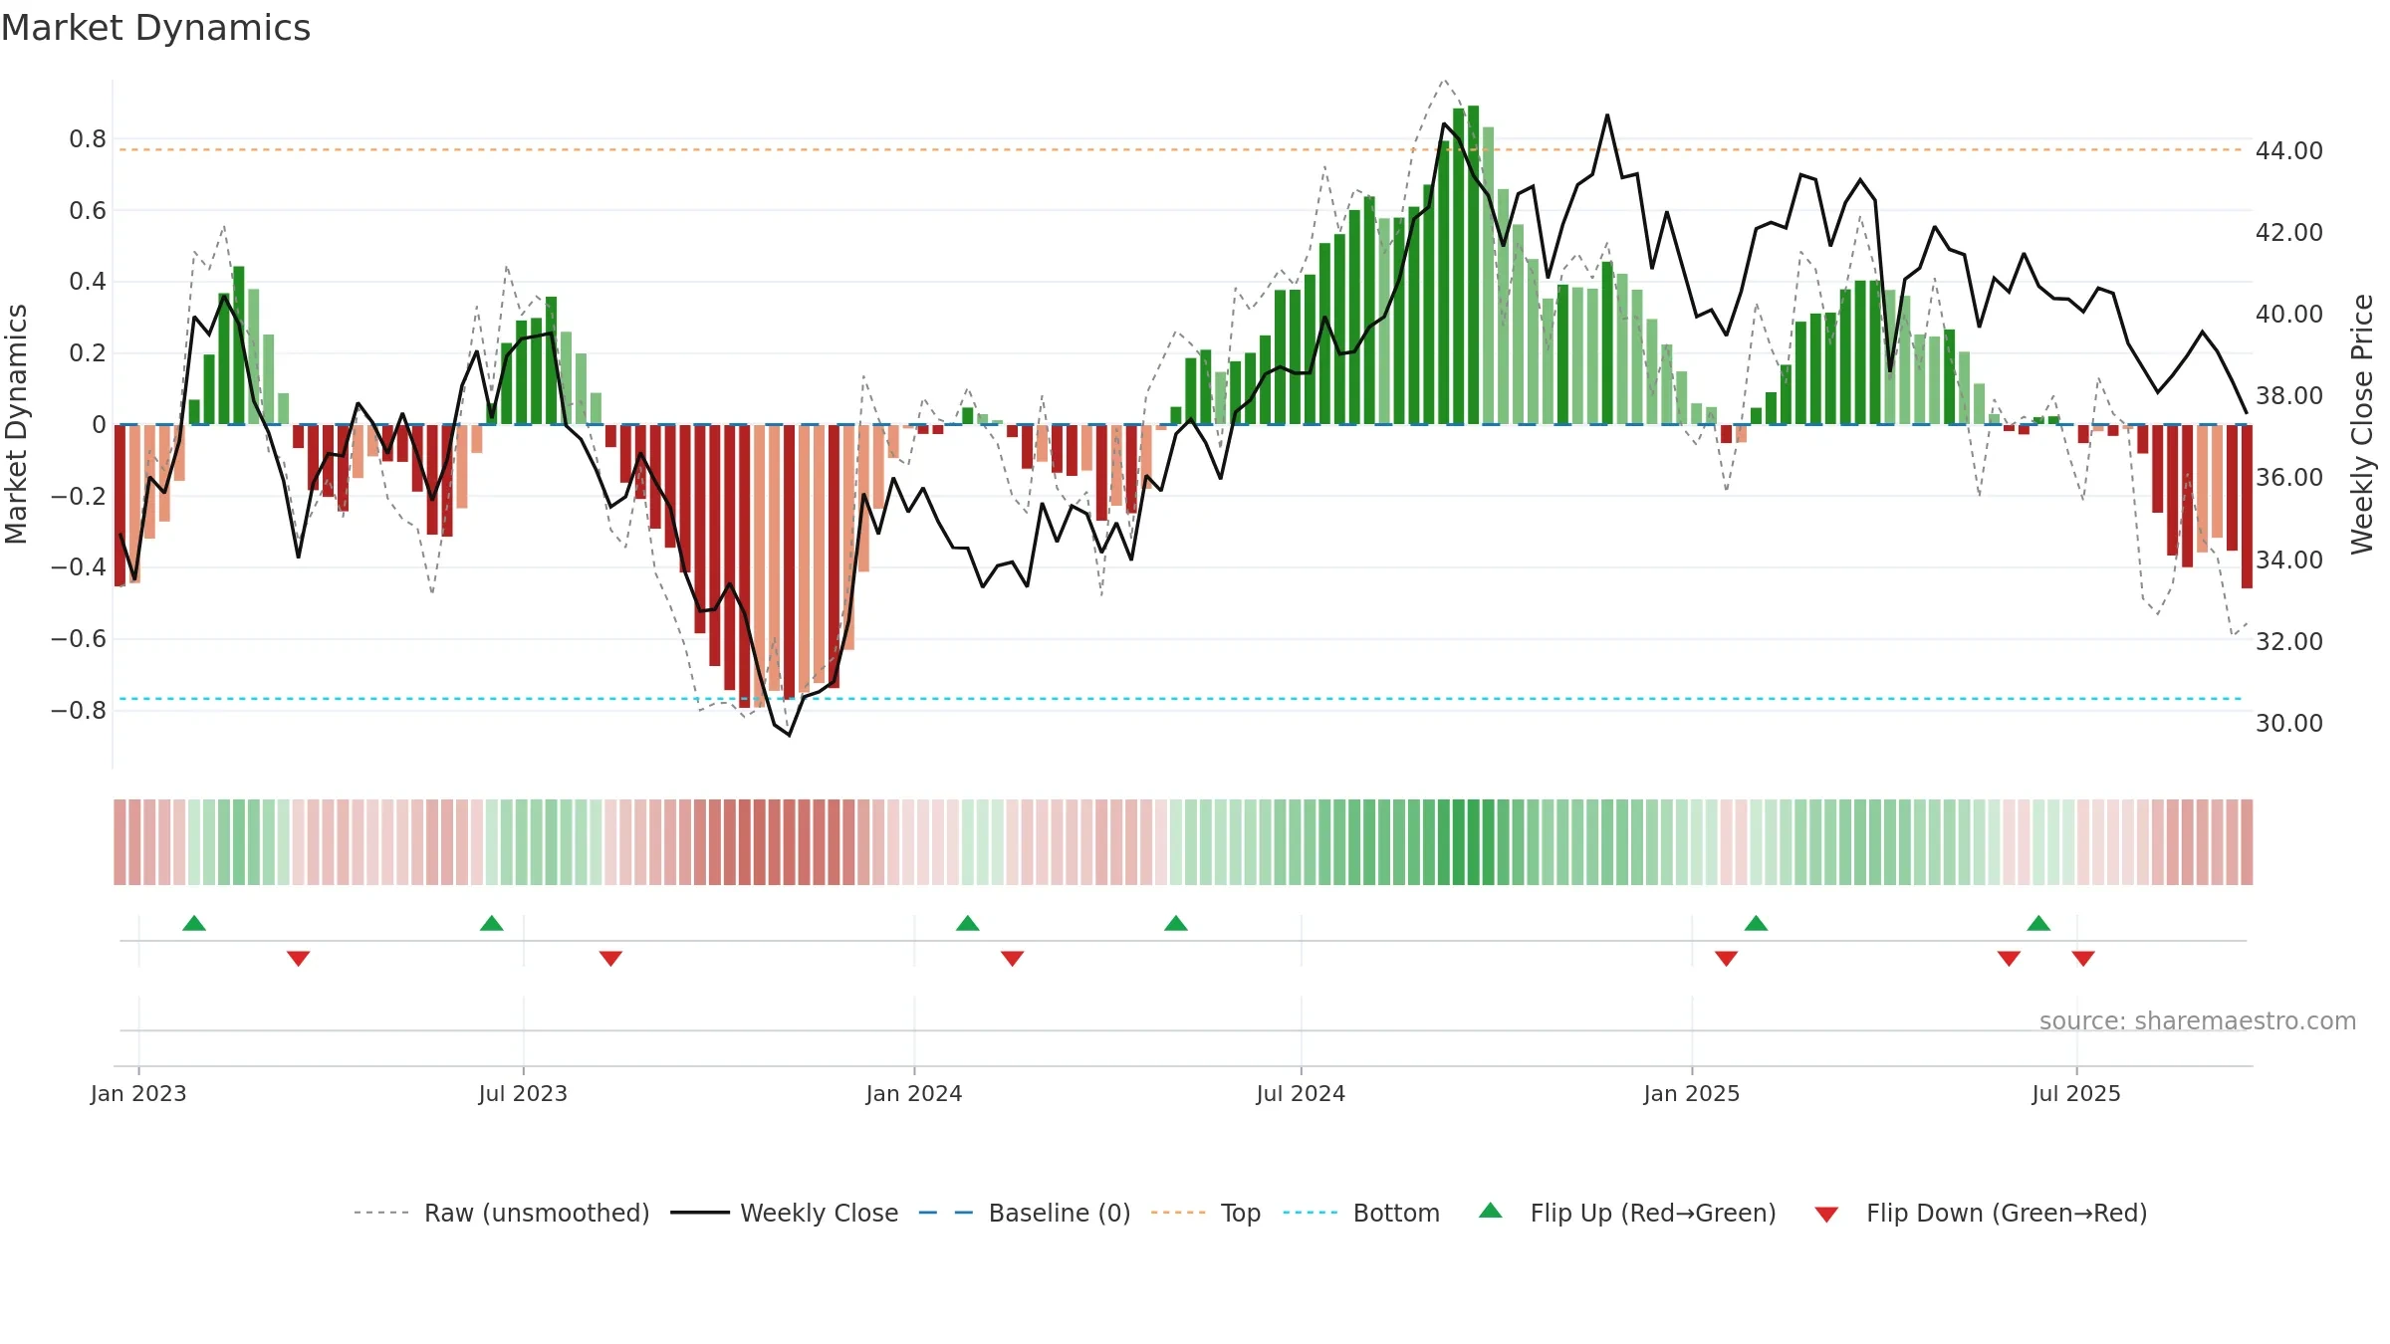Select the Flip Down marker in mid-February 2024

click(1013, 958)
